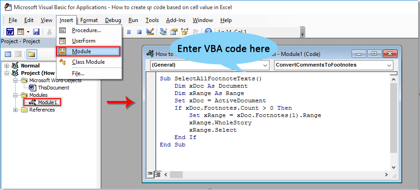Click the View Microsoft Word toolbar icon
The image size is (420, 190).
[x=10, y=32]
